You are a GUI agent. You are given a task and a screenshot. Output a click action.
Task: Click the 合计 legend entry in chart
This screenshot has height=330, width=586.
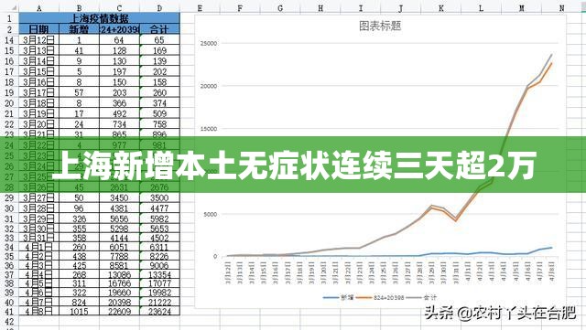421,297
